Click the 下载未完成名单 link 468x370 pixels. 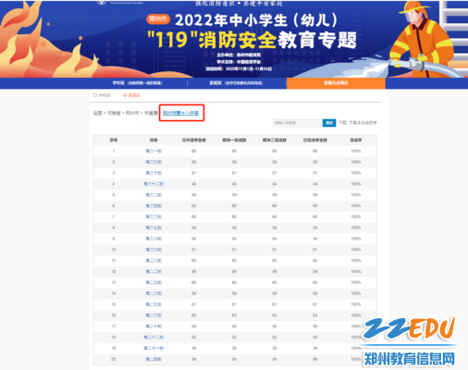point(363,123)
